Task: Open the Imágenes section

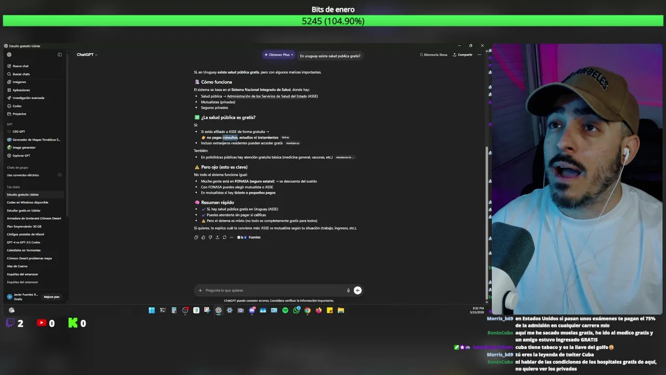Action: [x=19, y=82]
